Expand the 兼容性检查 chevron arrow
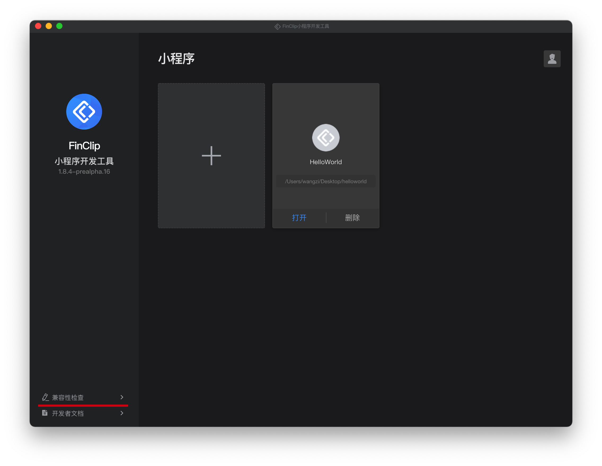Viewport: 602px width, 466px height. pos(122,397)
